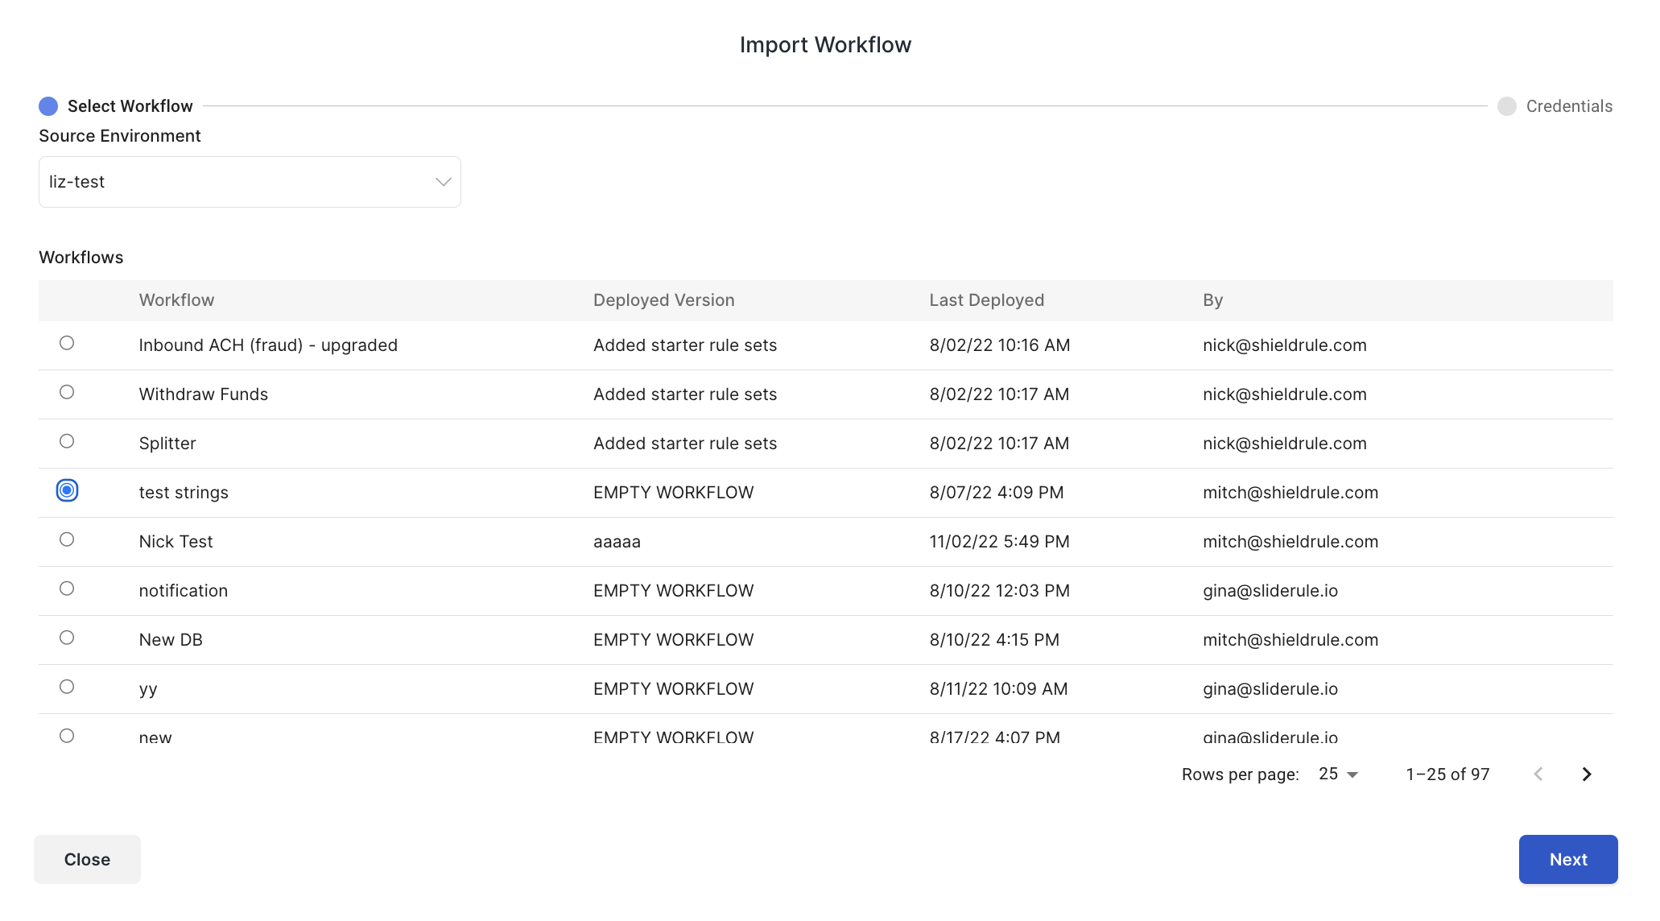The height and width of the screenshot is (921, 1660).
Task: Choose the New DB workflow radio
Action: pyautogui.click(x=67, y=638)
